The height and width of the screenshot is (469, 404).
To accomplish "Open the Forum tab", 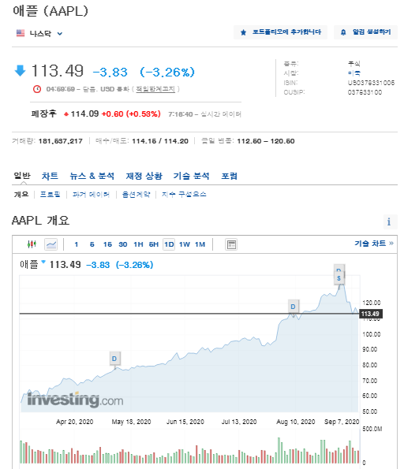I will (229, 176).
